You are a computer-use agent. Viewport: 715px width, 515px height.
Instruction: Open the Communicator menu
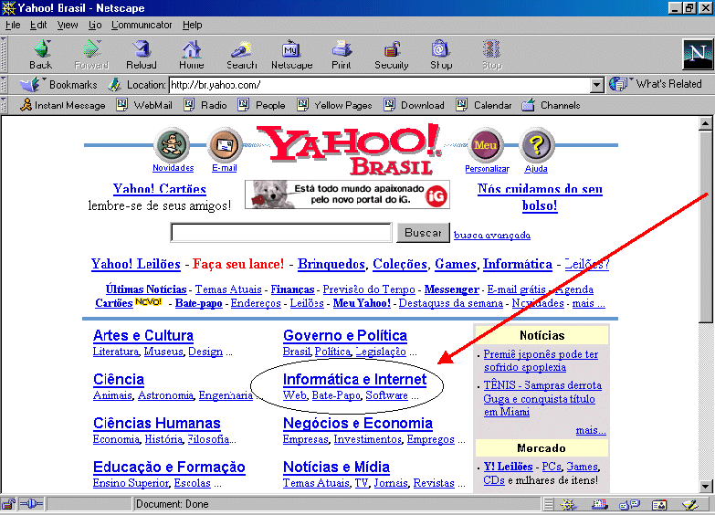click(x=142, y=25)
